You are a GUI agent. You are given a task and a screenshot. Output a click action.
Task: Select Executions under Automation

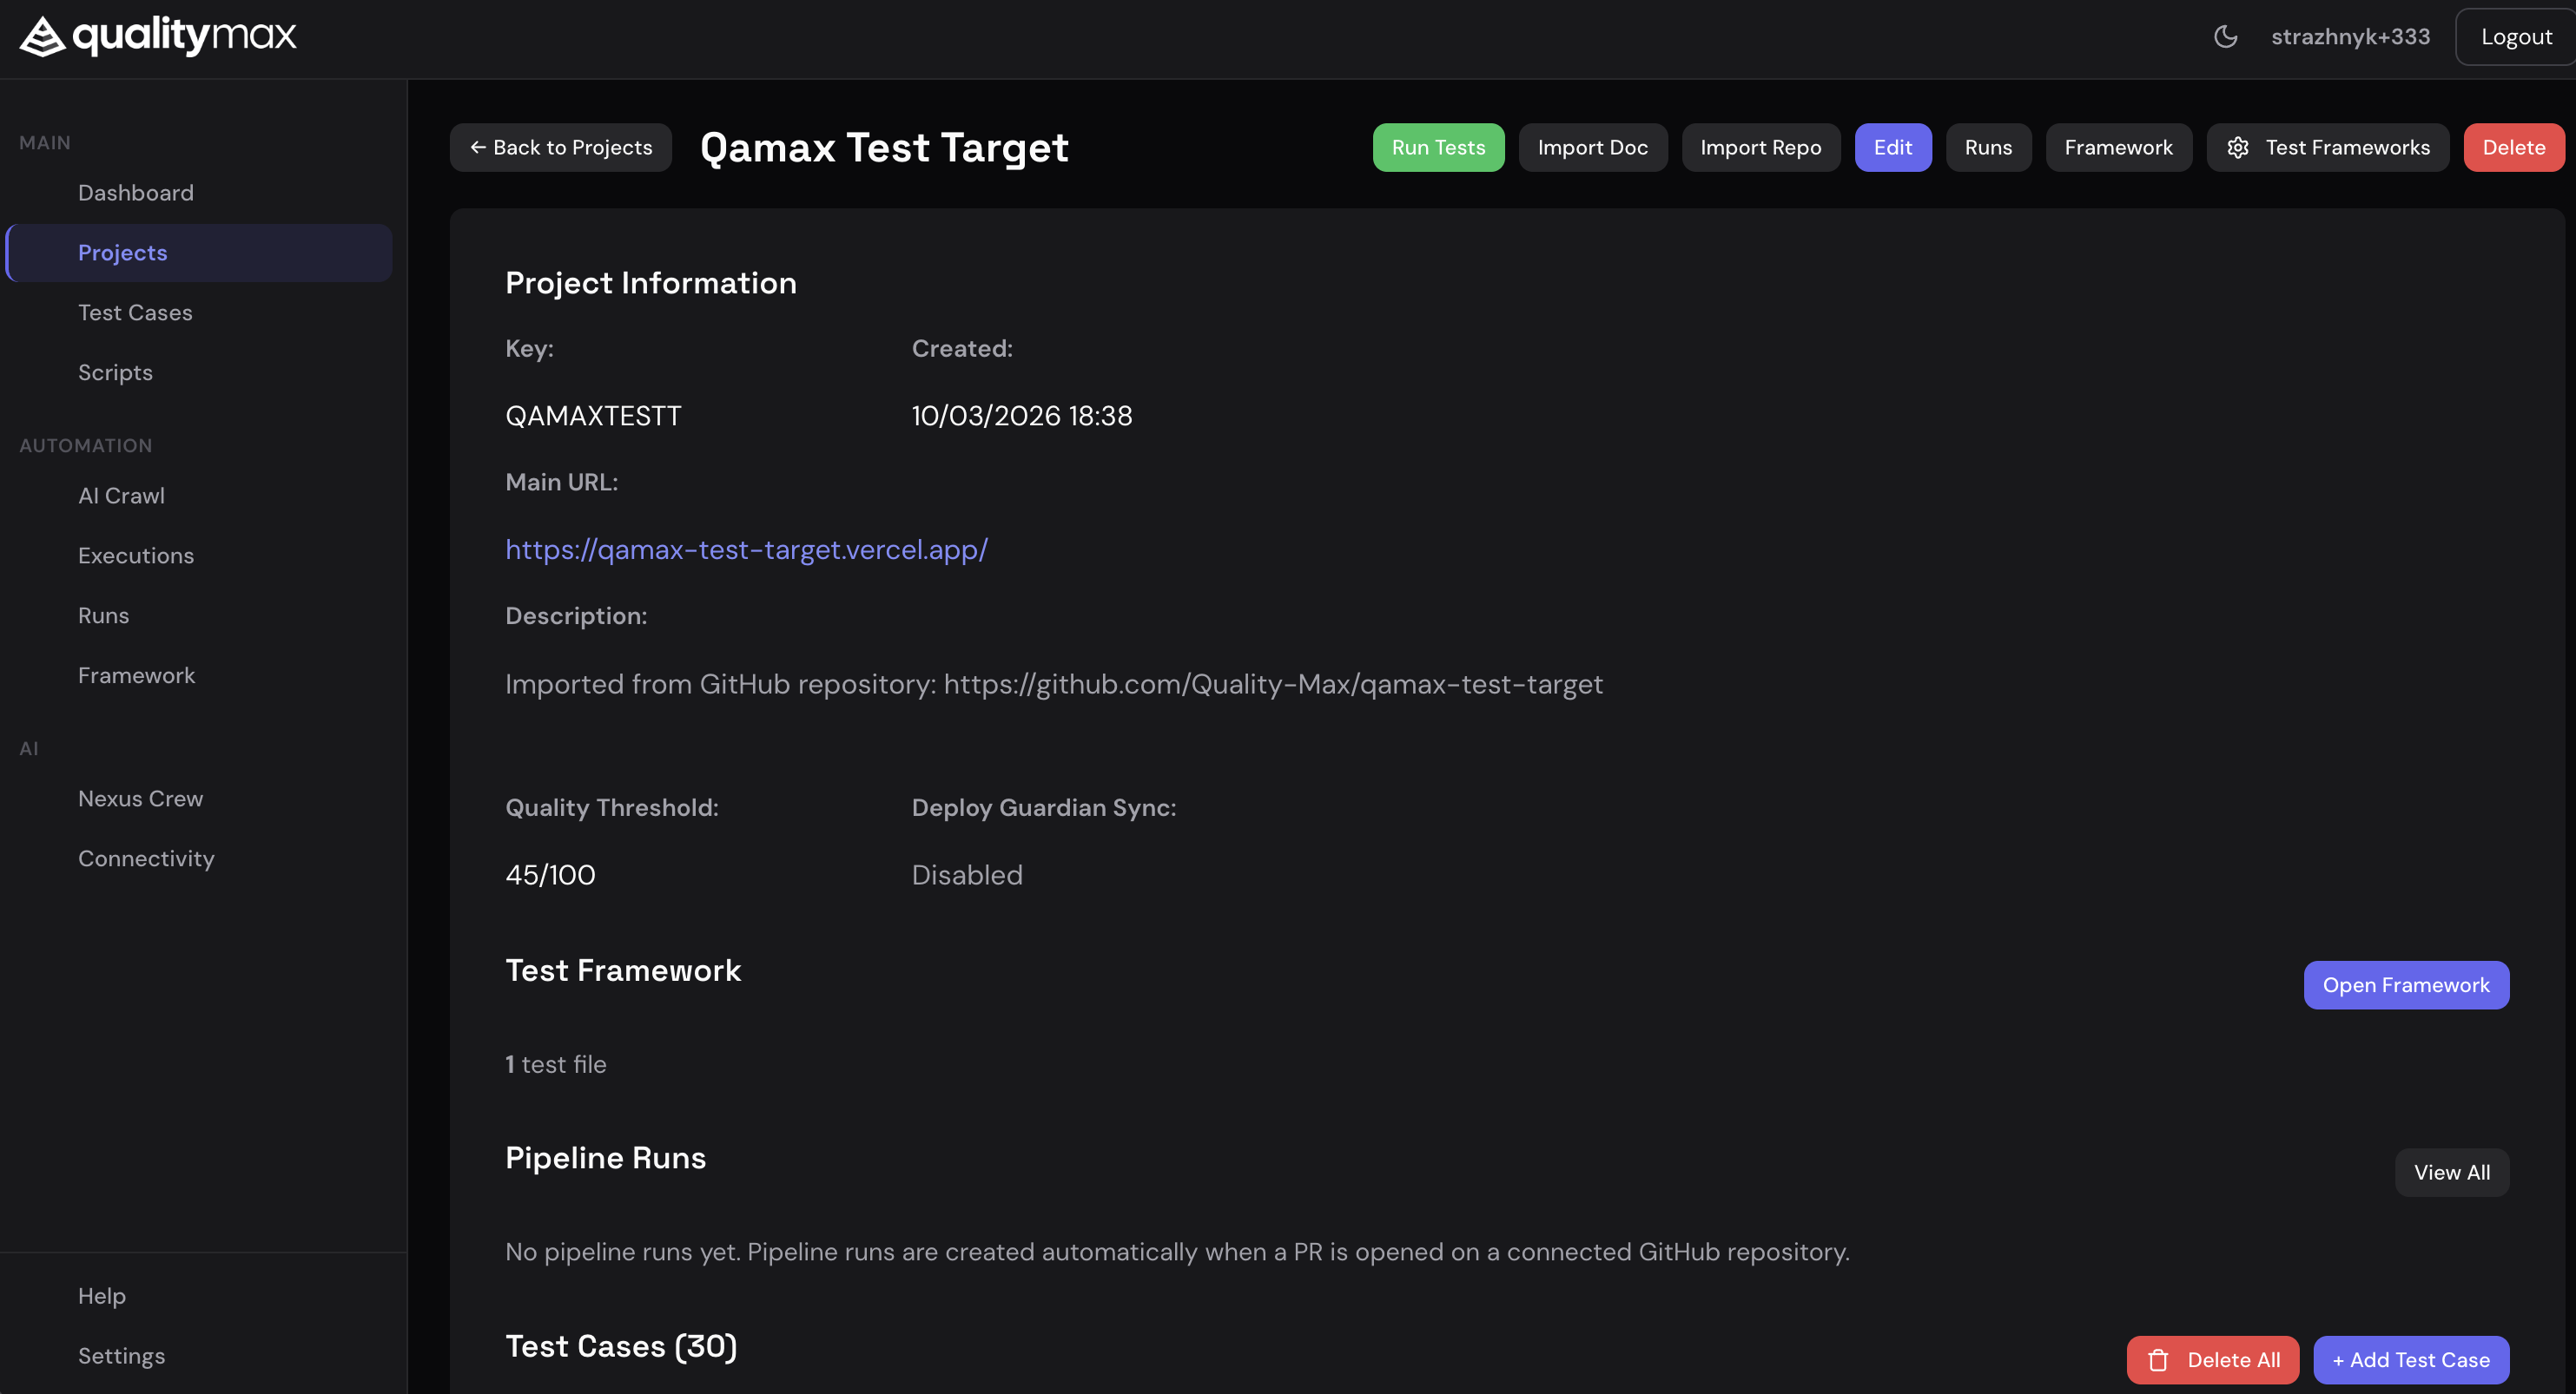[x=136, y=556]
